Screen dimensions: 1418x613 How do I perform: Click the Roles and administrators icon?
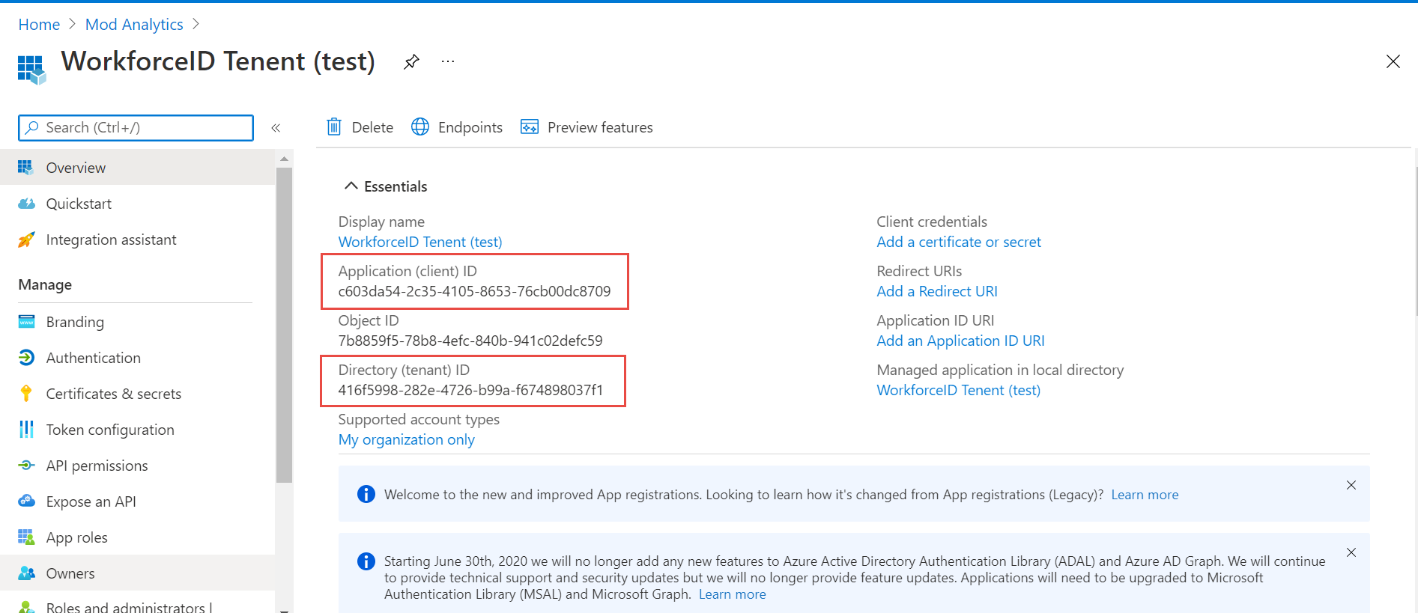pos(26,607)
